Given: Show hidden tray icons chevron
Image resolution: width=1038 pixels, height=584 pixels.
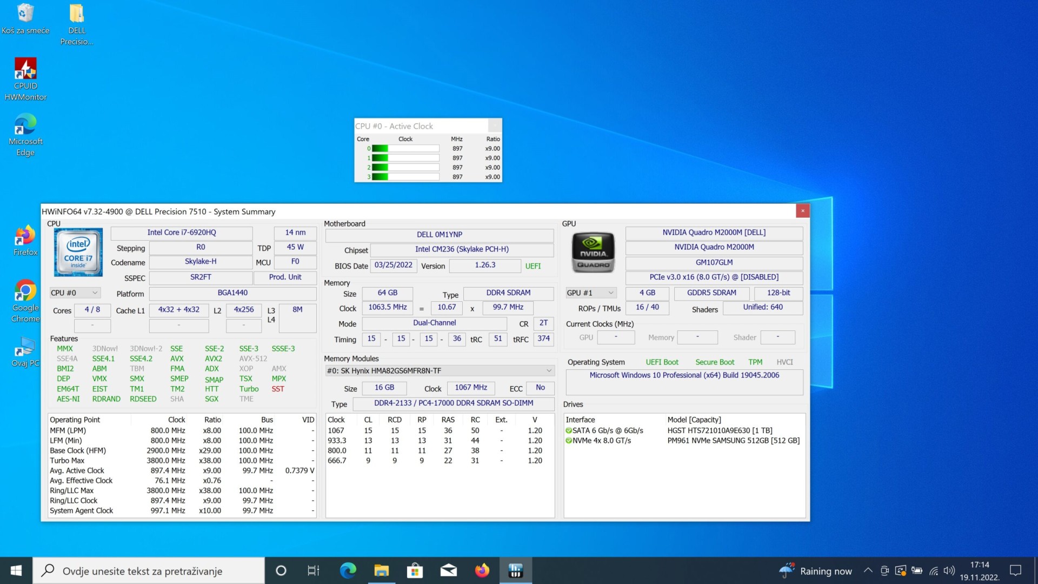Looking at the screenshot, I should click(x=868, y=570).
